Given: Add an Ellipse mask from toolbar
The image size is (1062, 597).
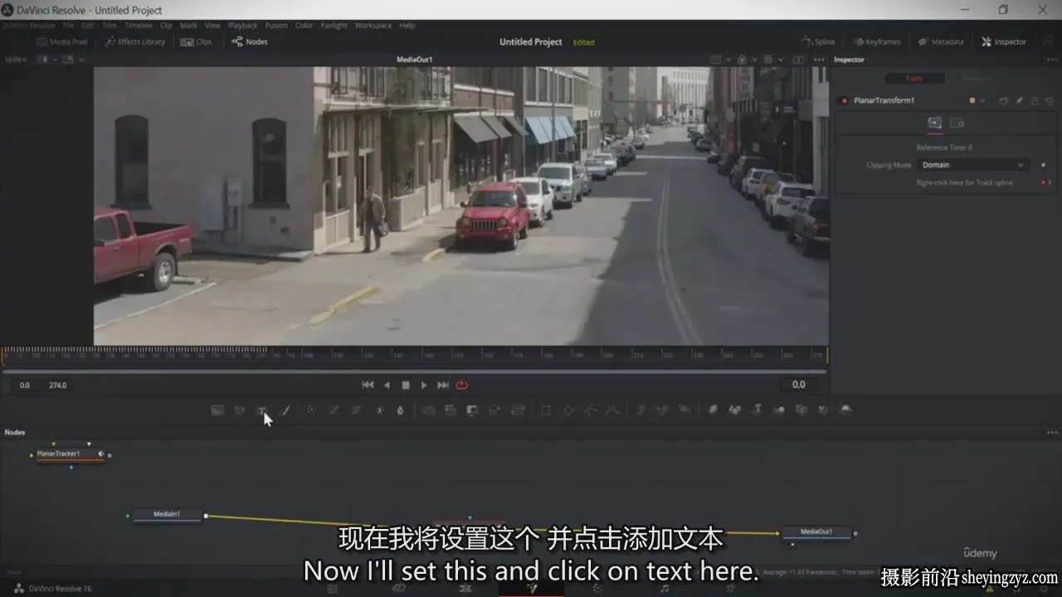Looking at the screenshot, I should [x=568, y=410].
